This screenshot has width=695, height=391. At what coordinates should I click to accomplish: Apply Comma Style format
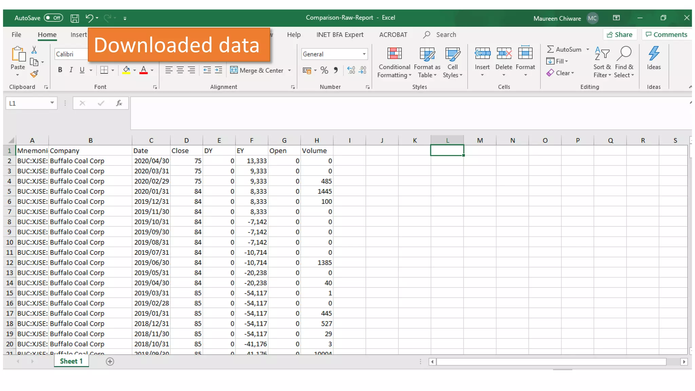click(x=336, y=70)
